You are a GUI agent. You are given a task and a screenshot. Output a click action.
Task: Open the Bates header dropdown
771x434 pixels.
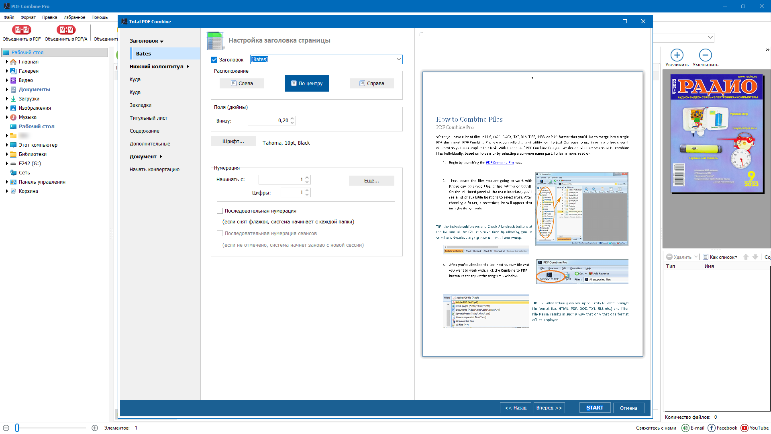pos(398,59)
